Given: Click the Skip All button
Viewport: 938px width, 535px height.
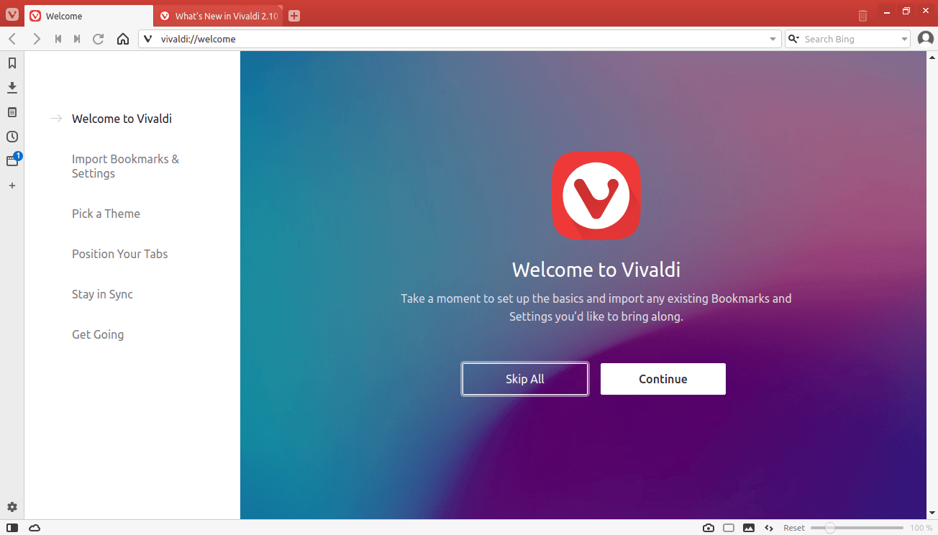Looking at the screenshot, I should [525, 379].
